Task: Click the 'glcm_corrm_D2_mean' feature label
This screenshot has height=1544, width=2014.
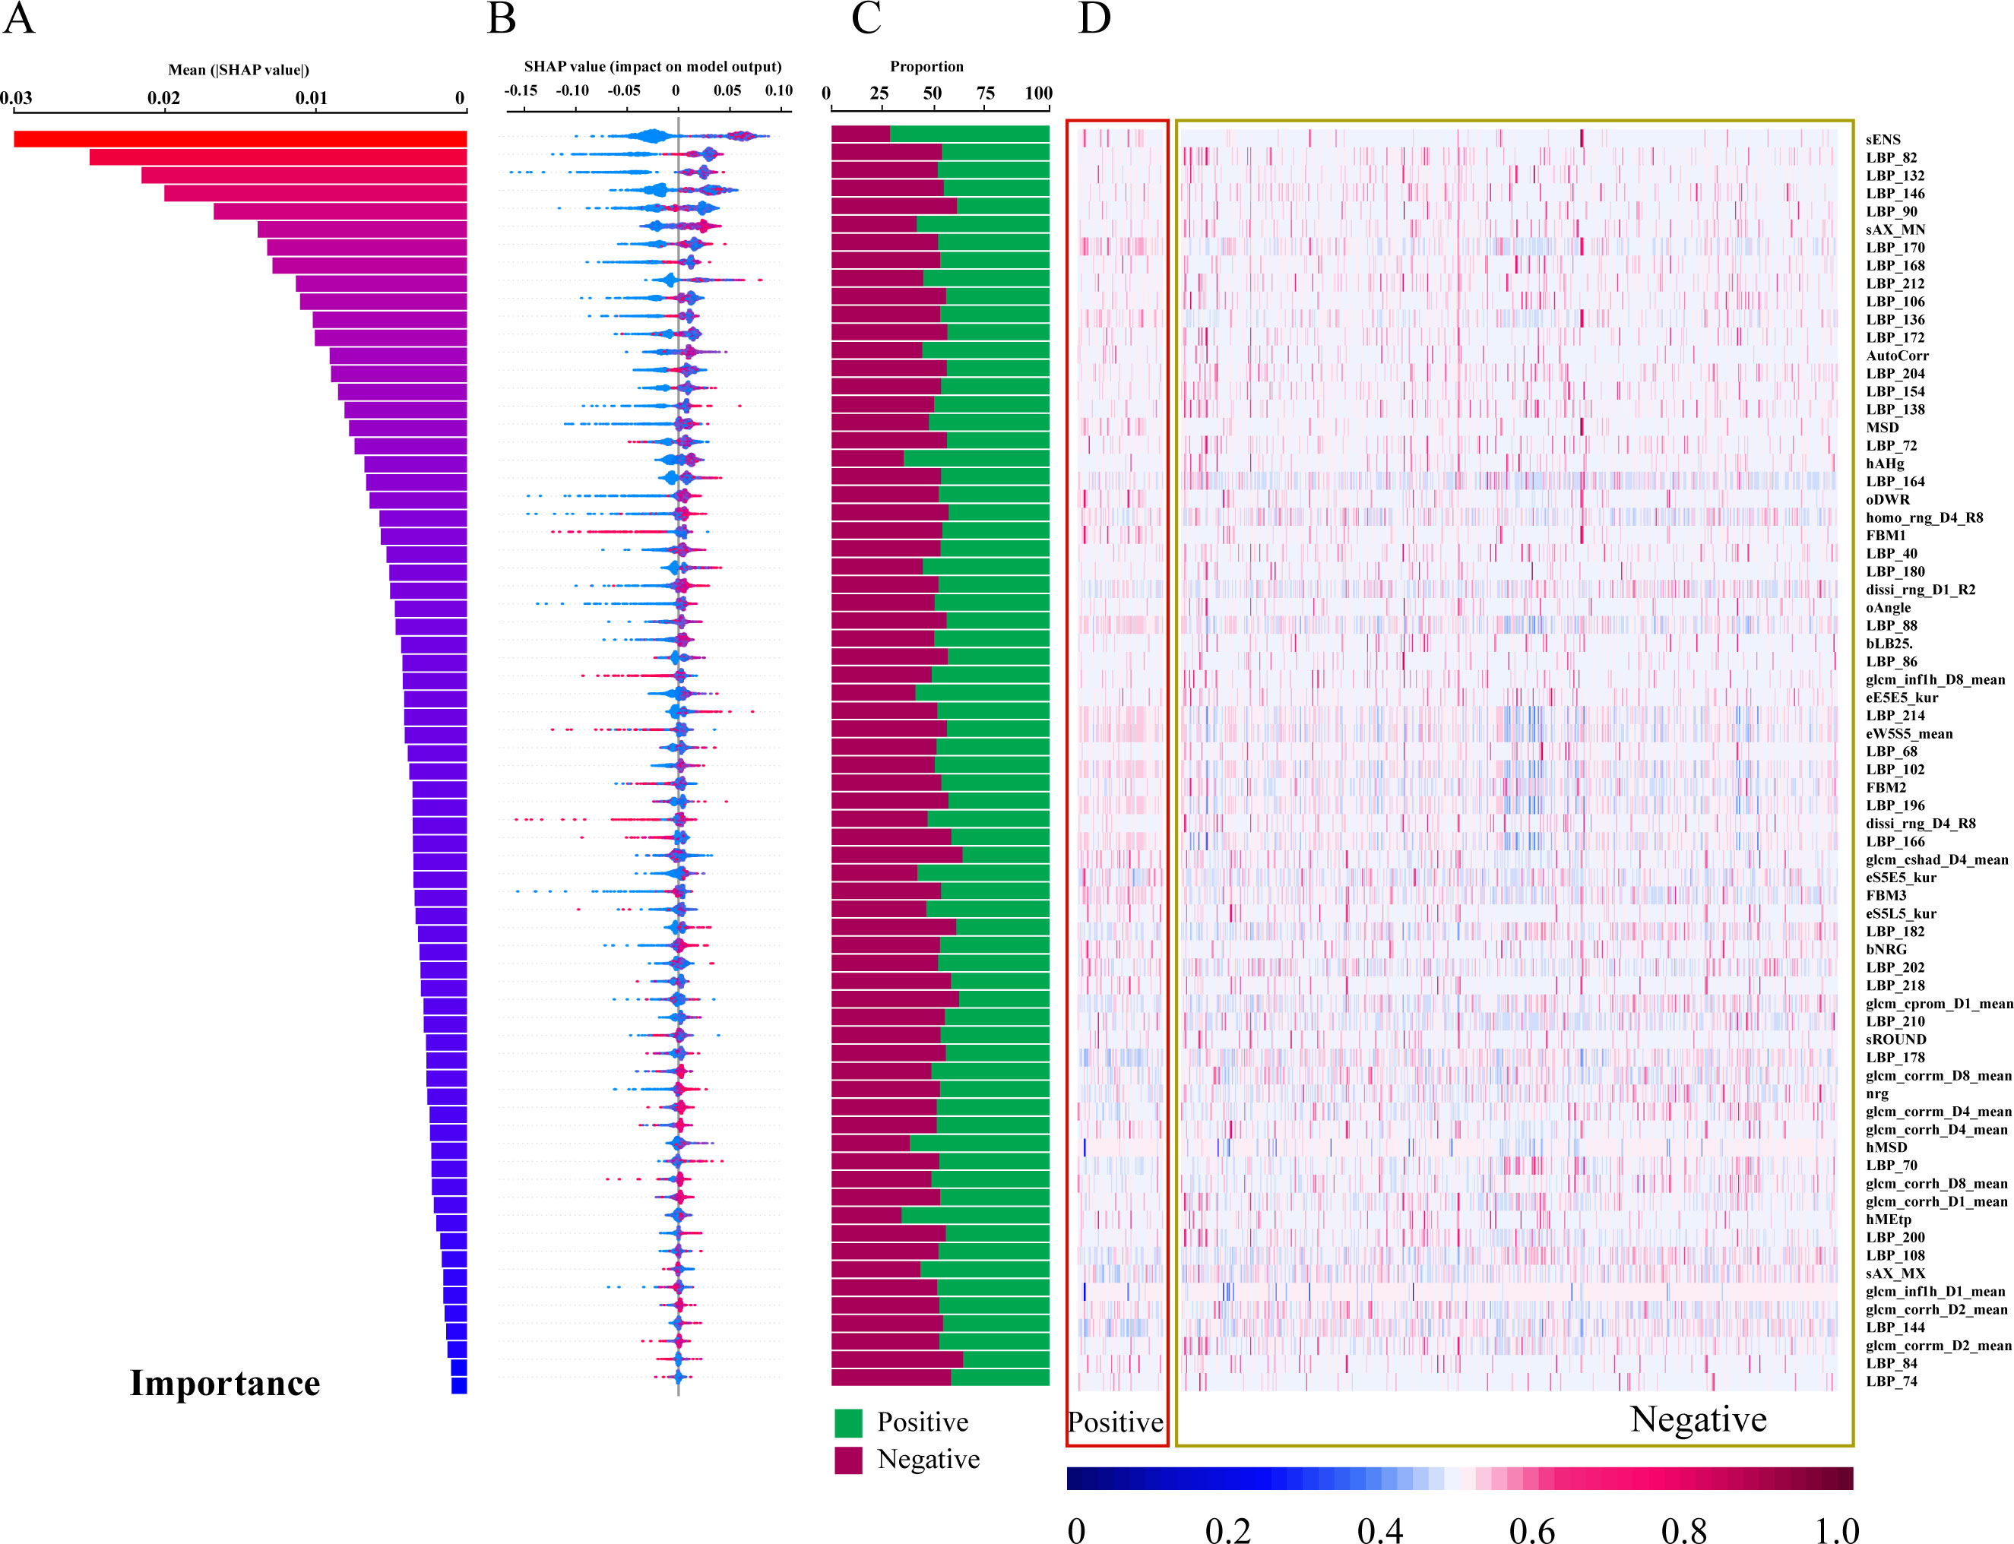Action: pyautogui.click(x=1939, y=1346)
